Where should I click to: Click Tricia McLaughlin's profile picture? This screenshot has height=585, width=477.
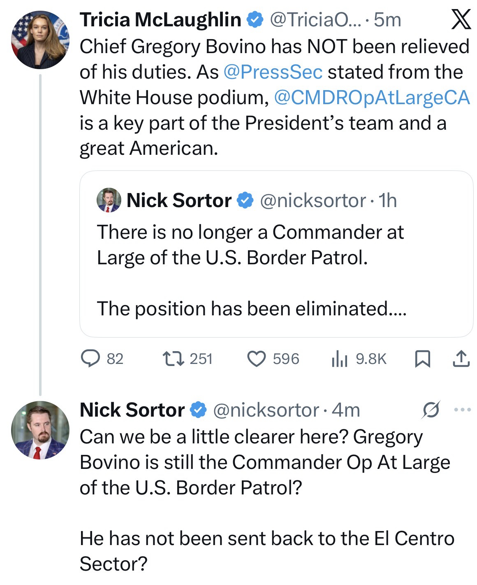pos(40,40)
